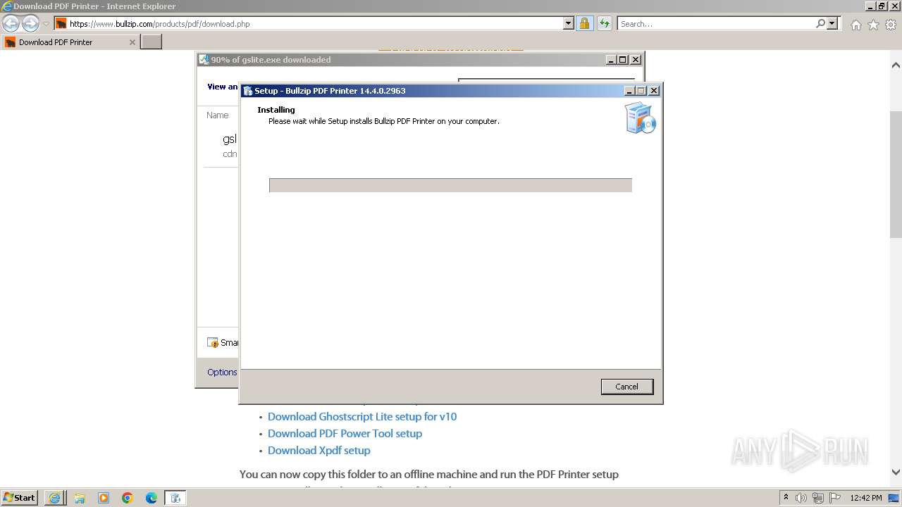902x507 pixels.
Task: Open Download Xpdf setup link
Action: 319,451
